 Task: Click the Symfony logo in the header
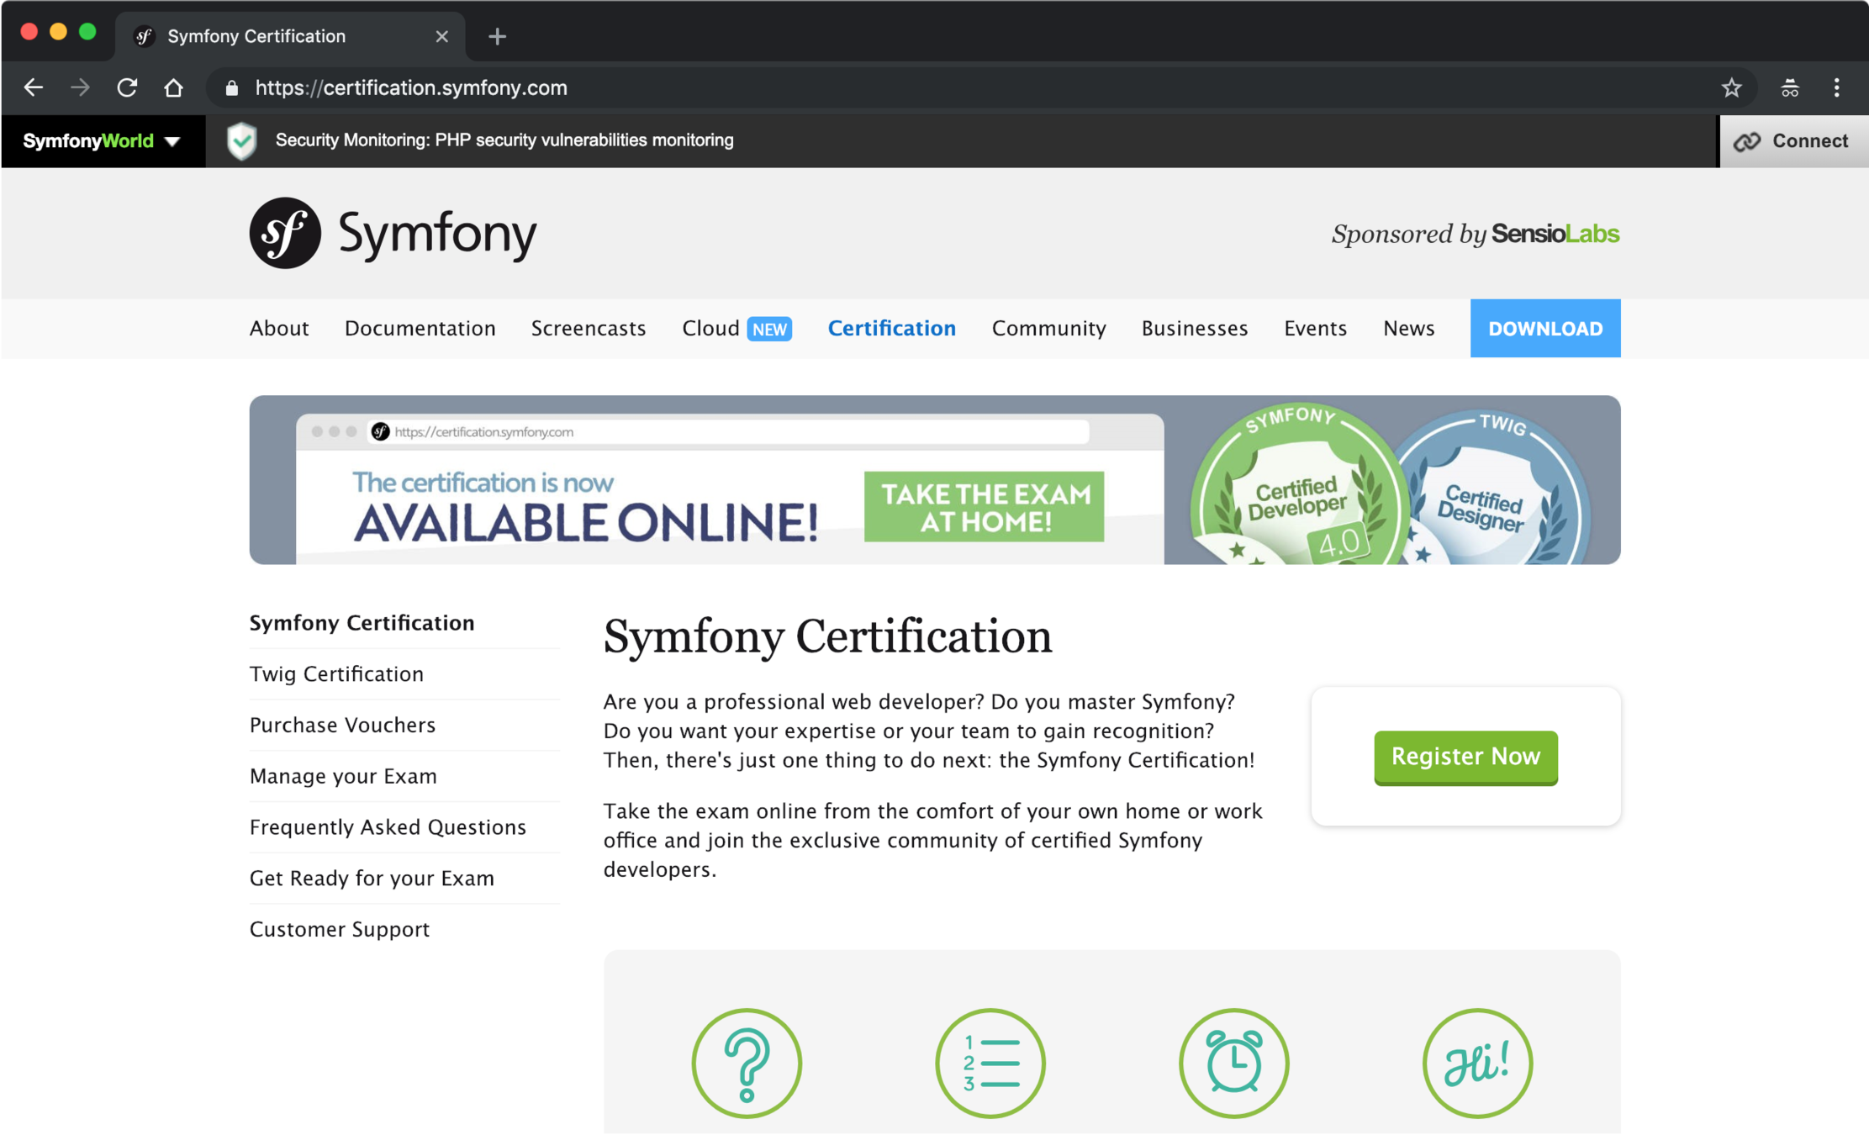(393, 233)
